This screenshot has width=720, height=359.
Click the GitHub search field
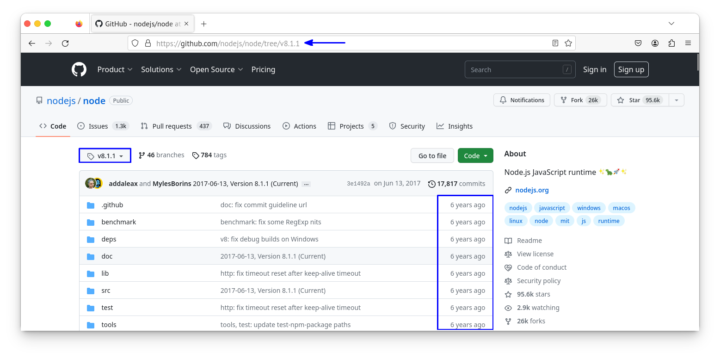520,69
